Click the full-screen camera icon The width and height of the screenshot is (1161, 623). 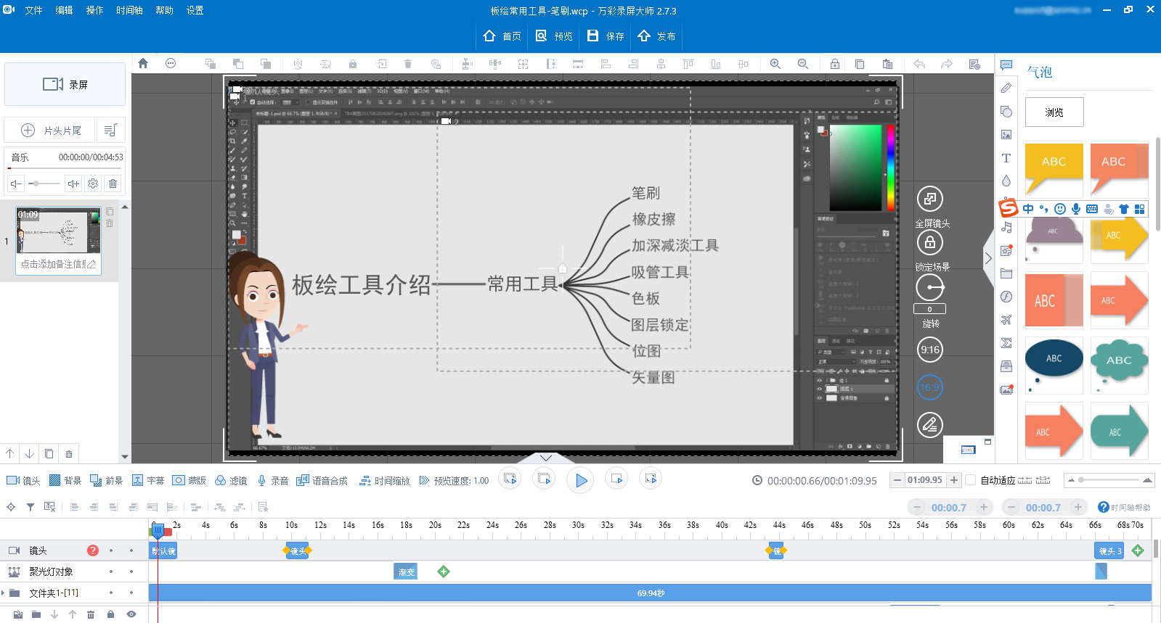[930, 199]
